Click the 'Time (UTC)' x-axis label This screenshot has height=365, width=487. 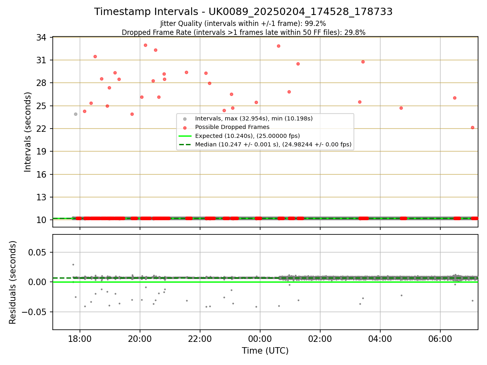(265, 351)
